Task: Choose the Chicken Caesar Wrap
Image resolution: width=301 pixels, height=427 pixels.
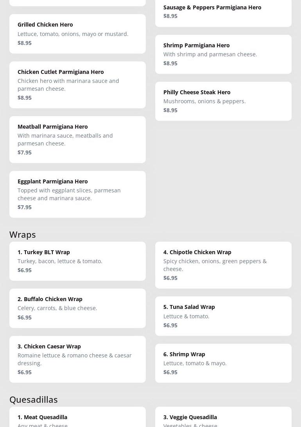Action: coord(77,359)
